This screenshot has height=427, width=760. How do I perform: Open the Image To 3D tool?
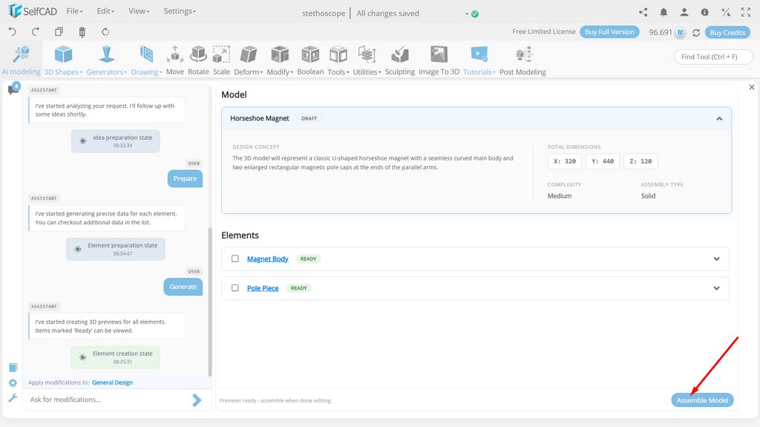439,59
